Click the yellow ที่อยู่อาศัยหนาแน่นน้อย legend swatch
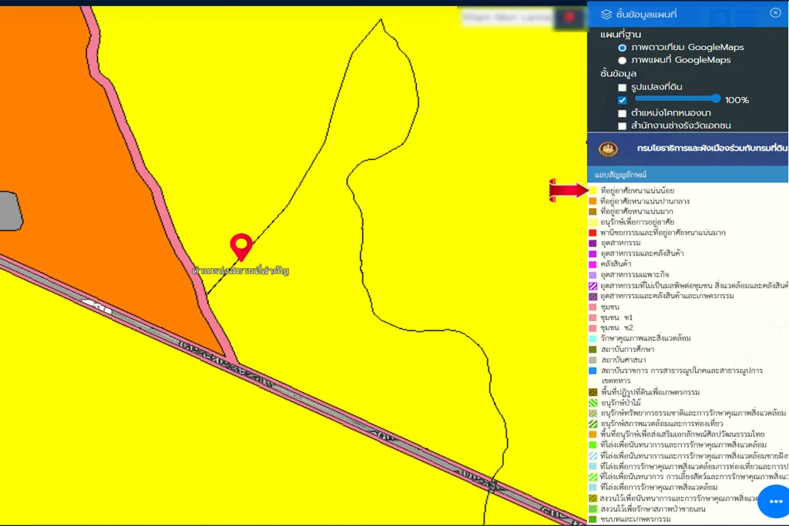This screenshot has width=789, height=526. click(593, 190)
